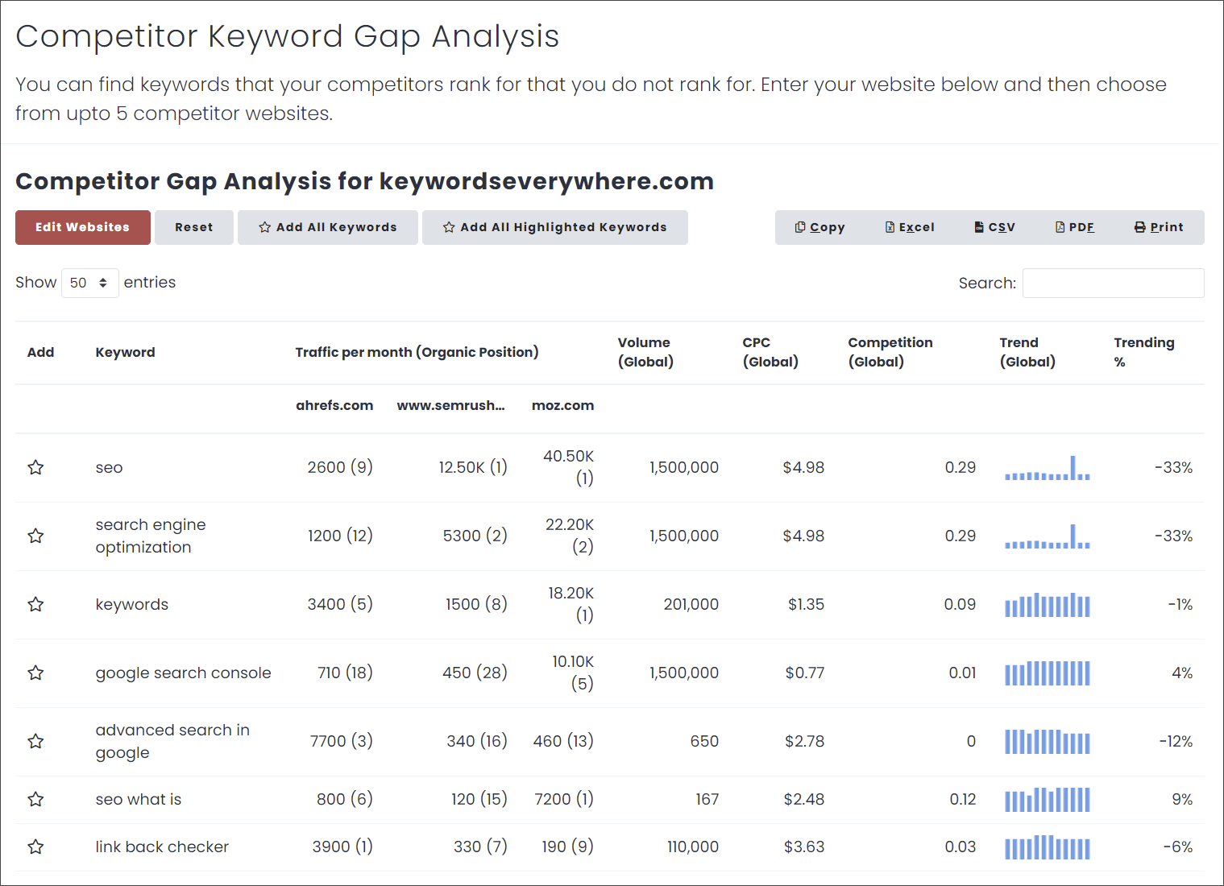View trend chart for 'link back checker'
Screen dimensions: 1224x886
(1048, 847)
